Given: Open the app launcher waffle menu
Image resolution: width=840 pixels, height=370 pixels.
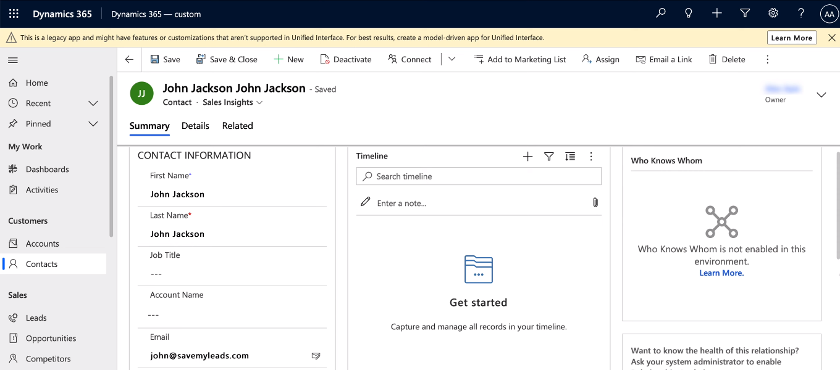Looking at the screenshot, I should coord(14,14).
